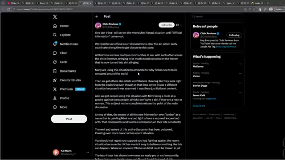The image size is (285, 160).
Task: Go back with the Post header arrow
Action: pyautogui.click(x=97, y=16)
